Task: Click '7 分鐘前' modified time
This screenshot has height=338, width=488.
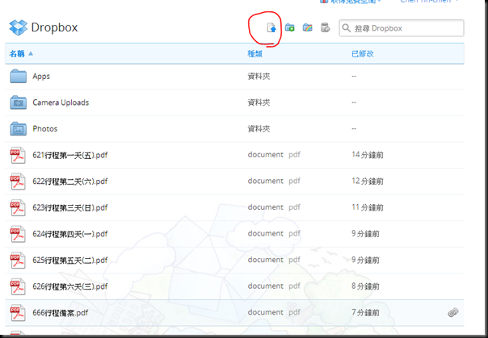Action: [365, 312]
